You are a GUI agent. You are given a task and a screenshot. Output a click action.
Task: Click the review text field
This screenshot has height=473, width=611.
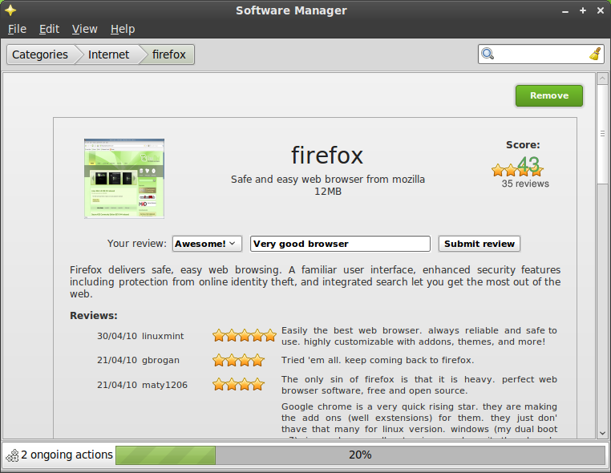340,244
